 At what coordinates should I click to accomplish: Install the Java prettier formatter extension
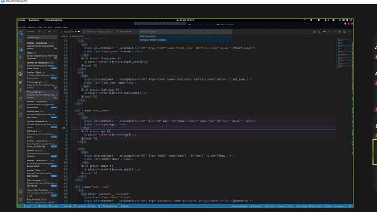pos(54,196)
